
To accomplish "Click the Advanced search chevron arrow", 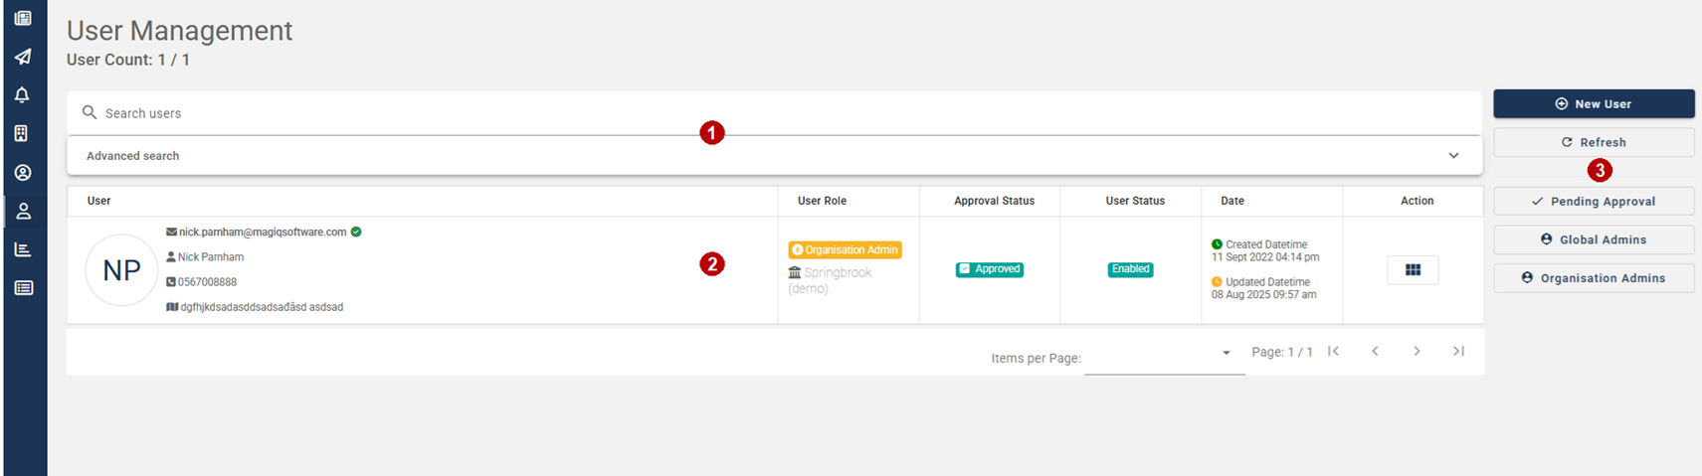I will click(x=1453, y=156).
